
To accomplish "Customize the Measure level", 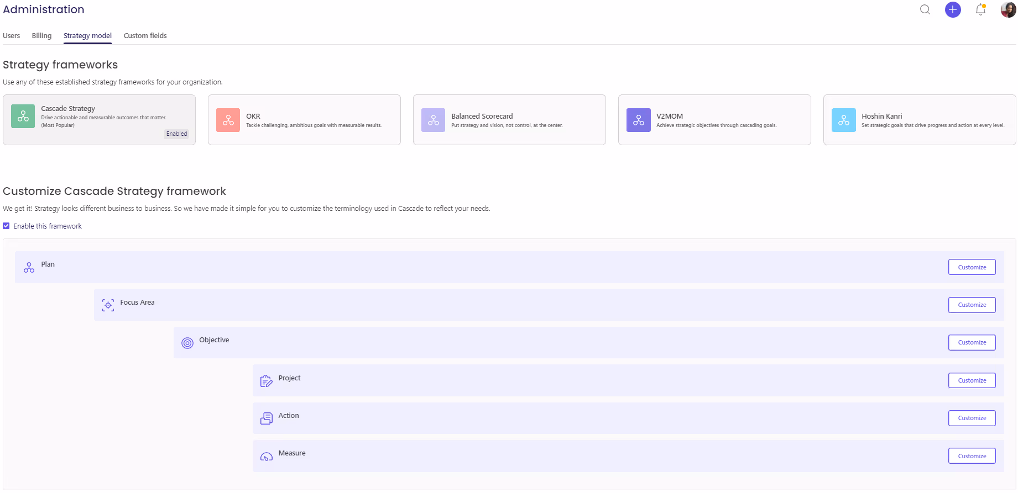I will (x=972, y=456).
